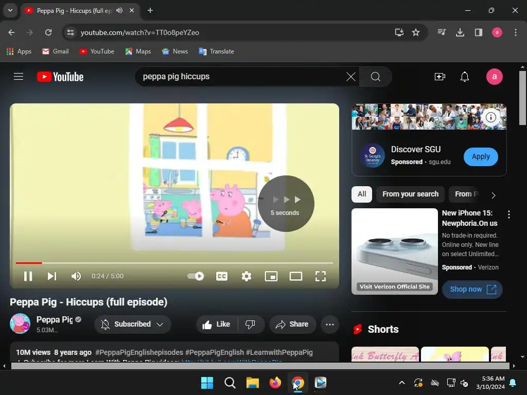The width and height of the screenshot is (527, 395).
Task: Click the address bar URL
Action: coord(140,32)
